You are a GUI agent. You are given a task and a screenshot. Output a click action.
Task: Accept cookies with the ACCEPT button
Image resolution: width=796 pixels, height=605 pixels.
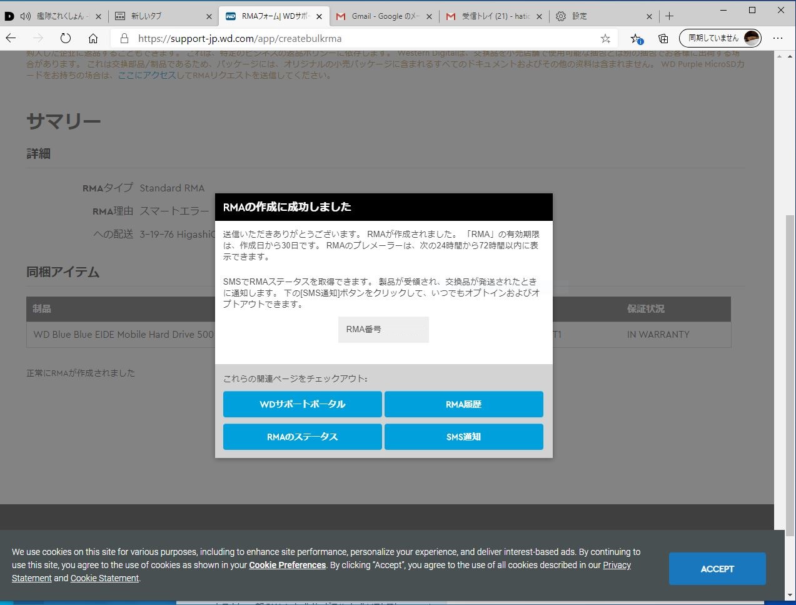pyautogui.click(x=717, y=569)
